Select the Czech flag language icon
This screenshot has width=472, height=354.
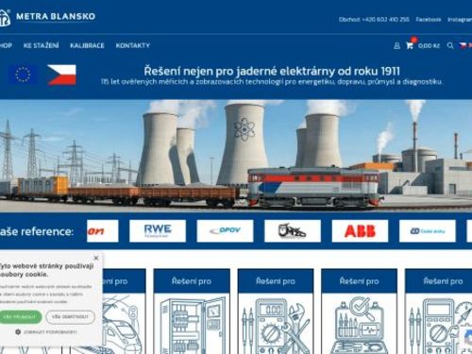coord(463,45)
